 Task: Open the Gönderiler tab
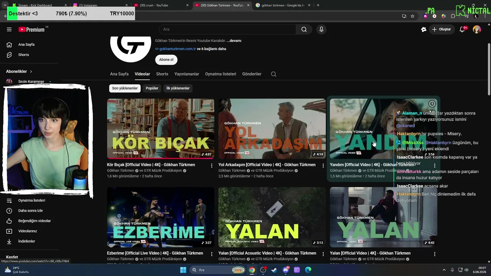click(x=252, y=74)
